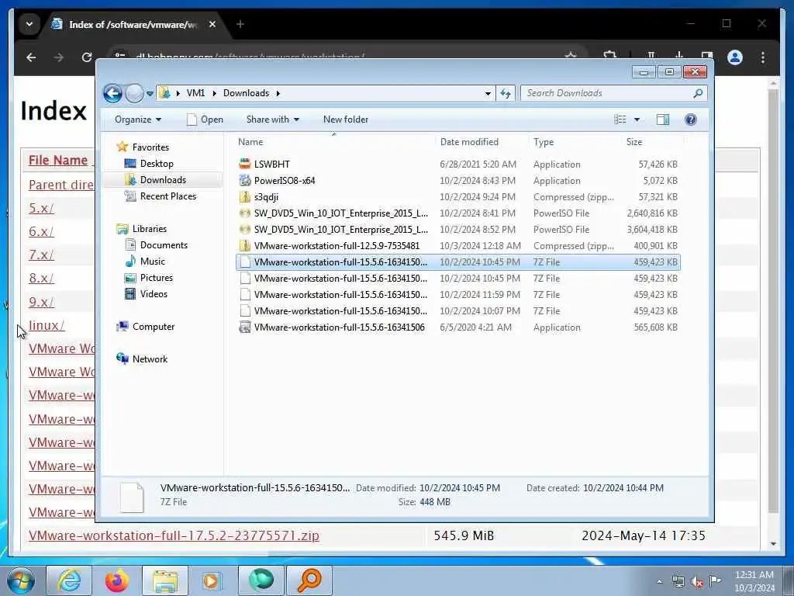Click the Chrome profile avatar icon
This screenshot has height=596, width=794.
pos(735,57)
